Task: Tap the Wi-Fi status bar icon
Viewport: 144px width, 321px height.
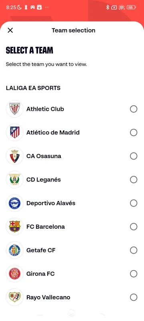Action: (122, 8)
